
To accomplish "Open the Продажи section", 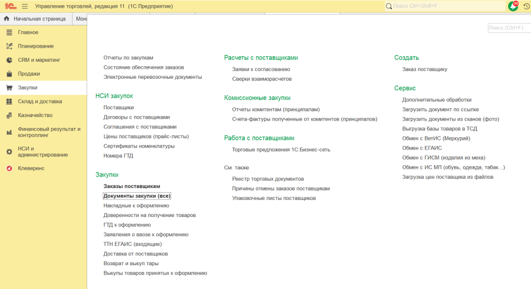I will pos(44,74).
